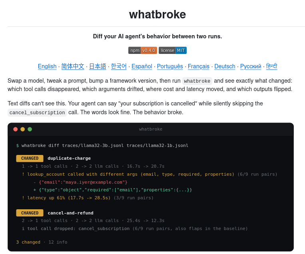Click the tagline "Diff your AI agent's behavior"
Image resolution: width=305 pixels, height=254 pixels.
[x=157, y=36]
